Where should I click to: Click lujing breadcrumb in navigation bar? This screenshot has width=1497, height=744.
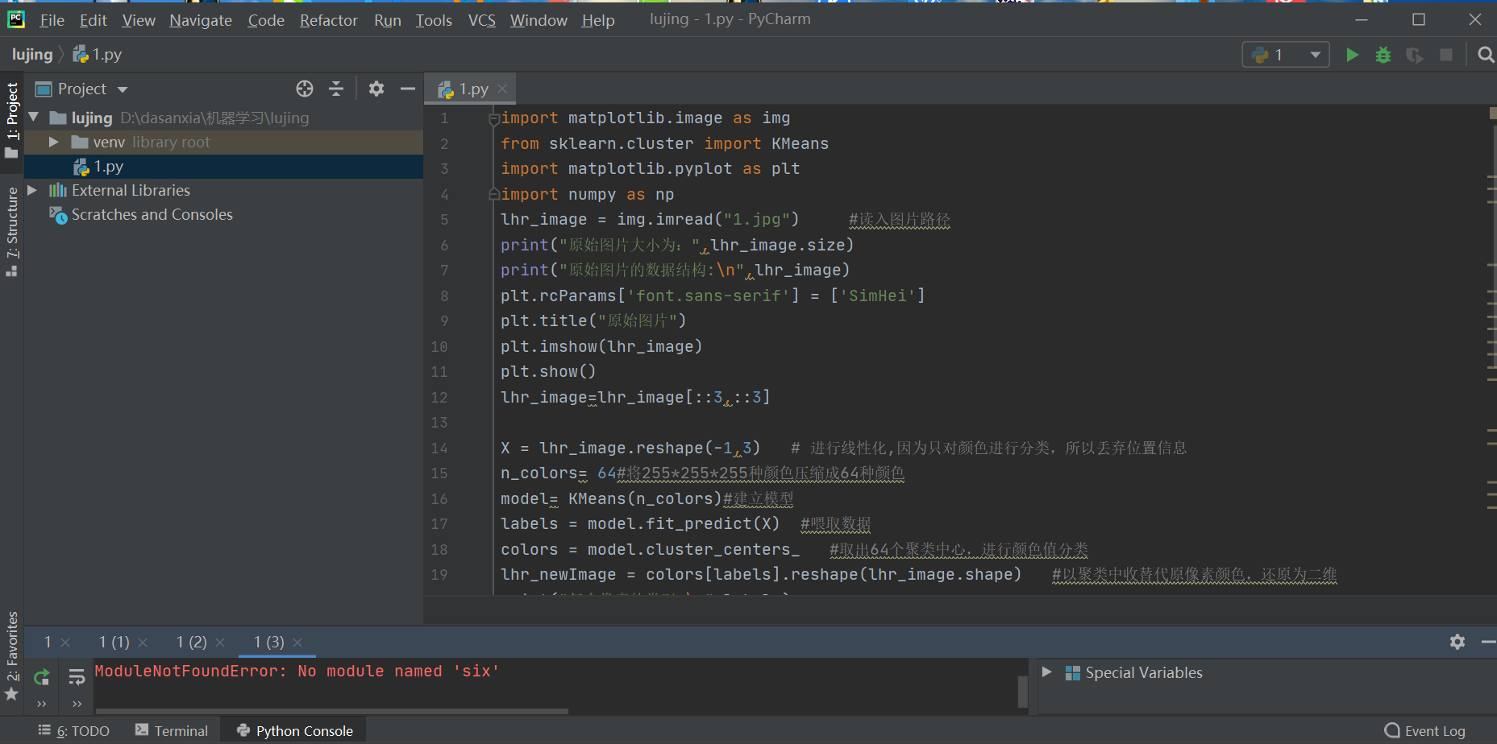click(x=32, y=55)
